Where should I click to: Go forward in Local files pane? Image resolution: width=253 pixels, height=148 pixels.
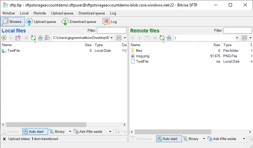[x=11, y=38]
